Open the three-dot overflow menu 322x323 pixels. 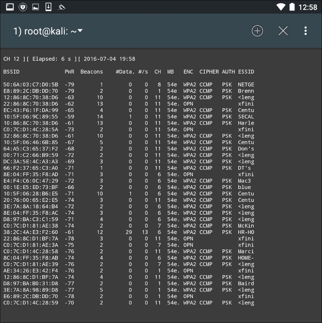[305, 31]
